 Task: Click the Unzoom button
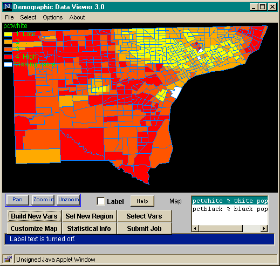69,200
